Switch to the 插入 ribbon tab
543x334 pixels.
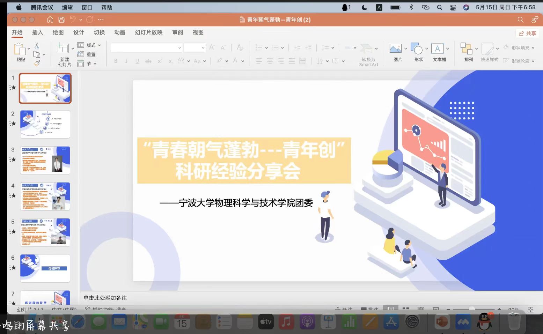tap(37, 32)
